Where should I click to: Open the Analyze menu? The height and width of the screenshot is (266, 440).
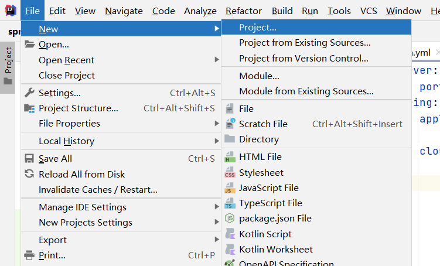pyautogui.click(x=200, y=11)
